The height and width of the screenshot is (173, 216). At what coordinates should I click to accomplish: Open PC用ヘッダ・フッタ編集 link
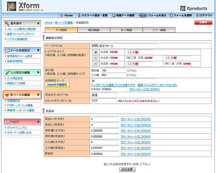pyautogui.click(x=20, y=105)
